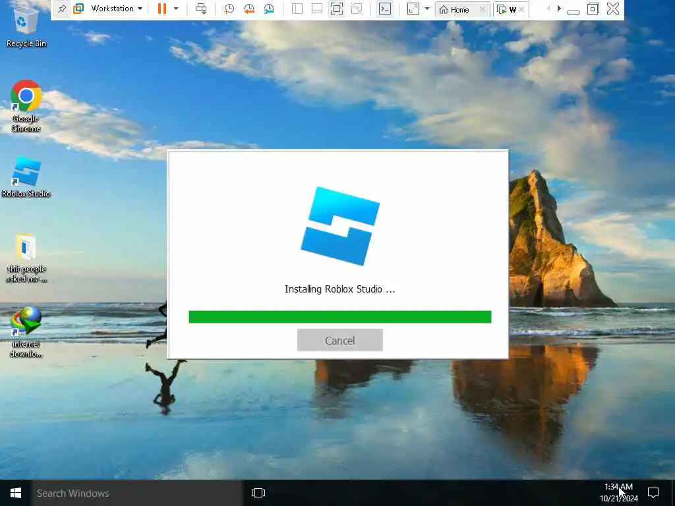
Task: Click the Roblox Studio logo in the installer
Action: (x=339, y=226)
